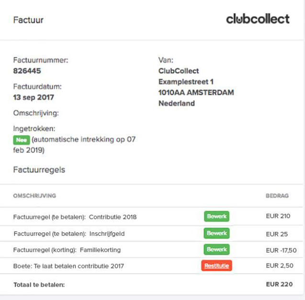Click the EUR 210 amount
This screenshot has height=300, width=305.
[x=278, y=216]
